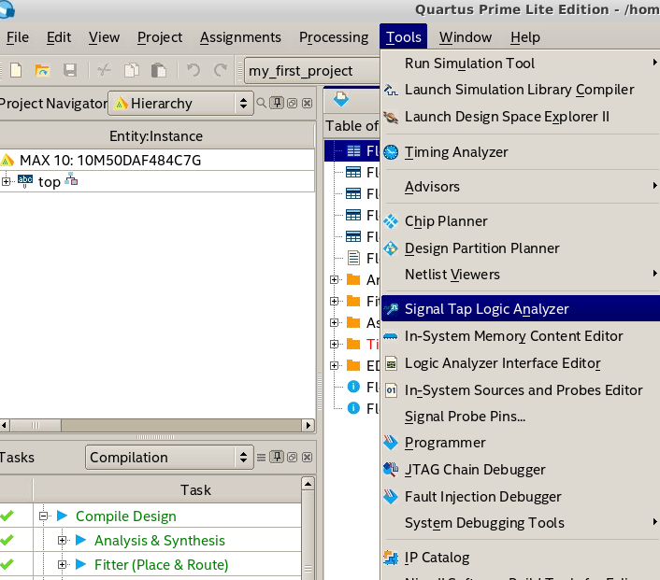The image size is (660, 580).
Task: Click the Chip Planner icon
Action: tap(391, 221)
